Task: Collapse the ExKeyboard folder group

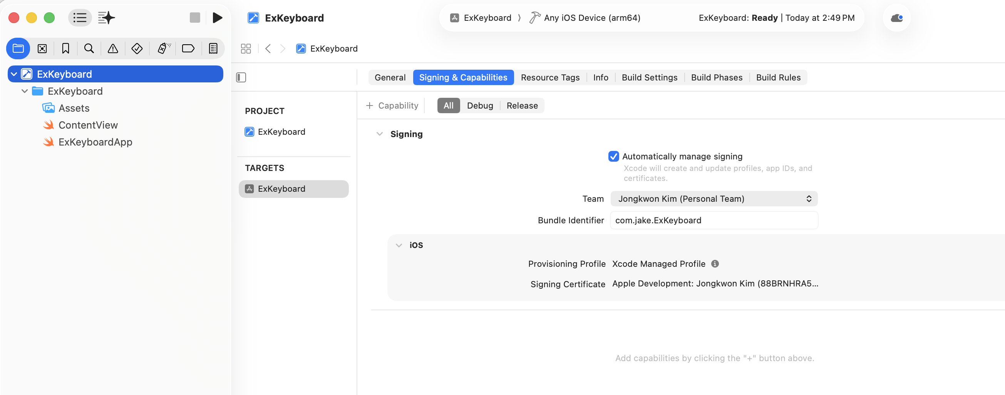Action: coord(25,91)
